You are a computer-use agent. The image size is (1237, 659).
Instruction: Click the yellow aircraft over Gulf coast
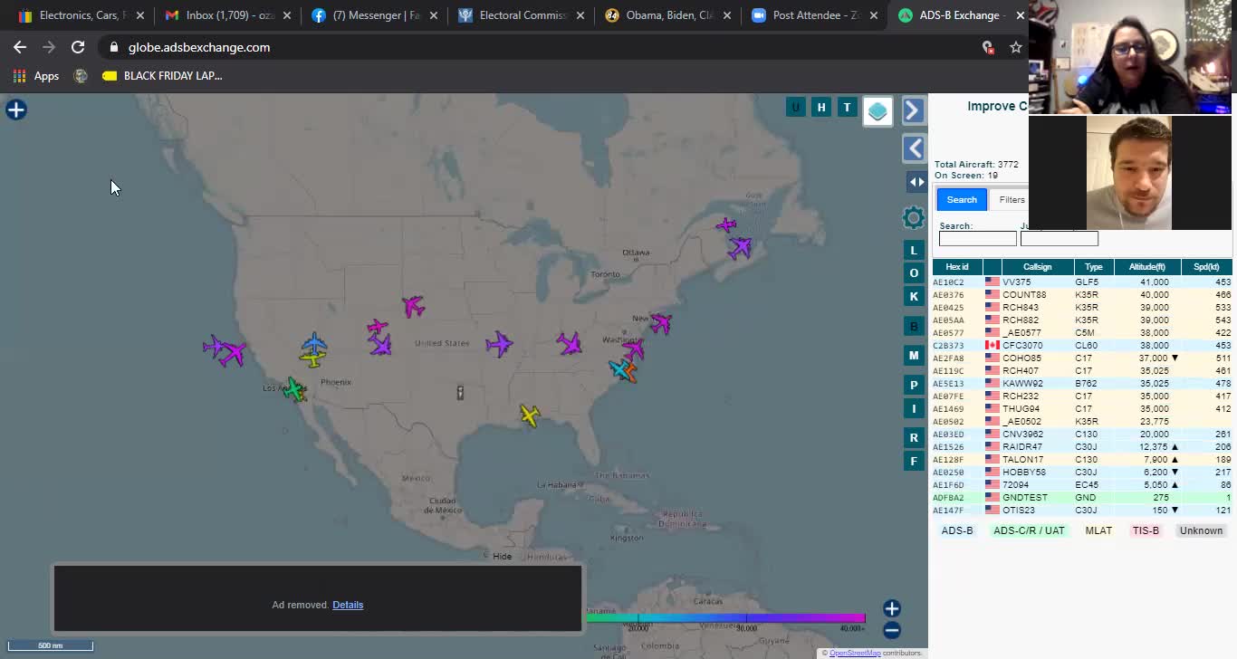point(530,415)
